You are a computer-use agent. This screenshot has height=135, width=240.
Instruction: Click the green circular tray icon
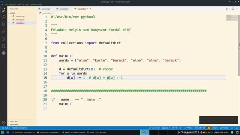(232, 132)
